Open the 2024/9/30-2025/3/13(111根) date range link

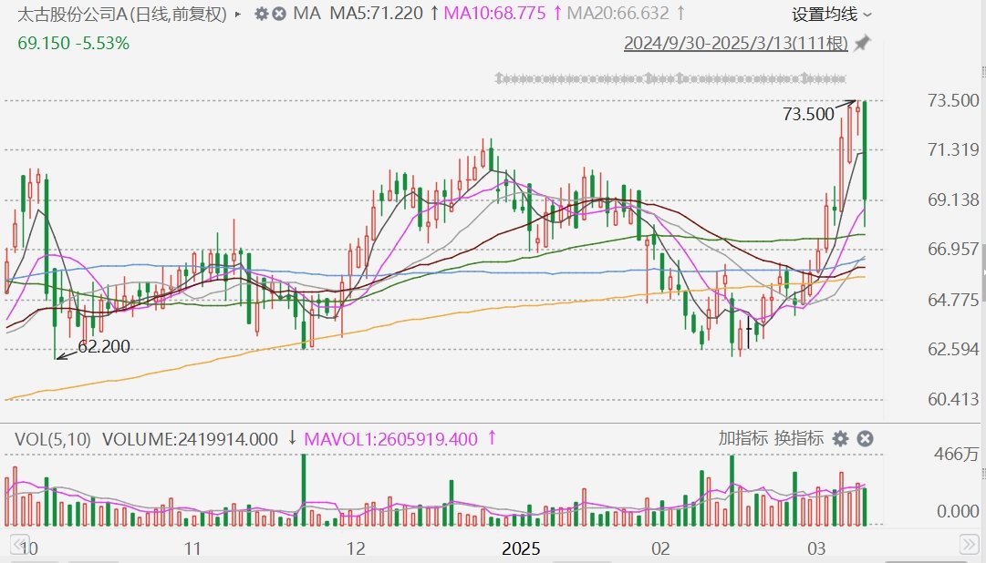click(736, 44)
